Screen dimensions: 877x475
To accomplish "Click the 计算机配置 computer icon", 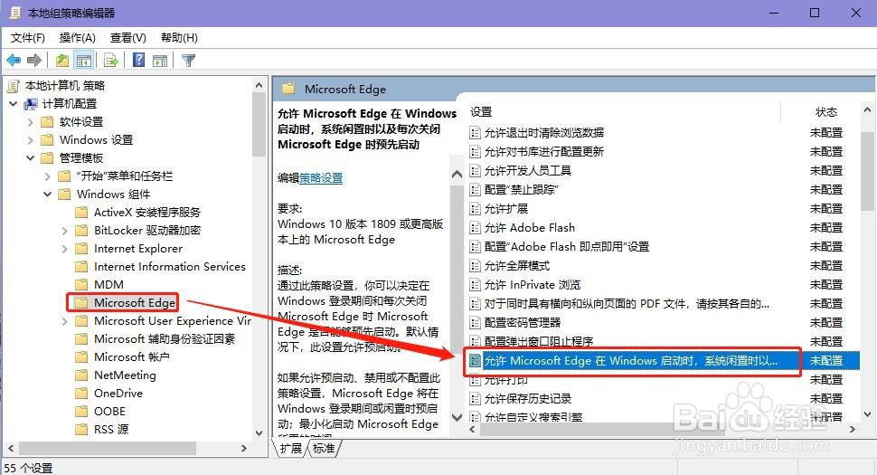I will click(x=31, y=104).
